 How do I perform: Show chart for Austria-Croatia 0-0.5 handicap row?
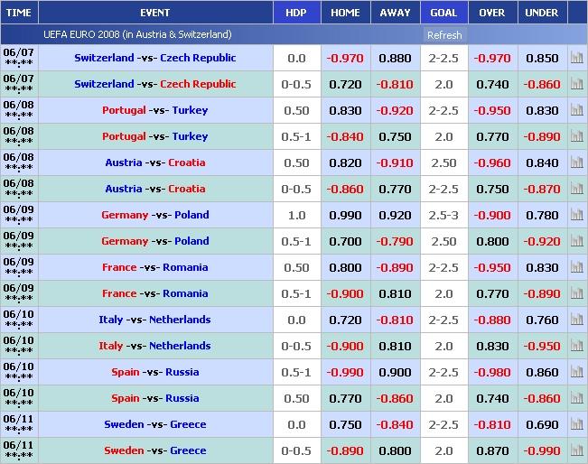576,189
